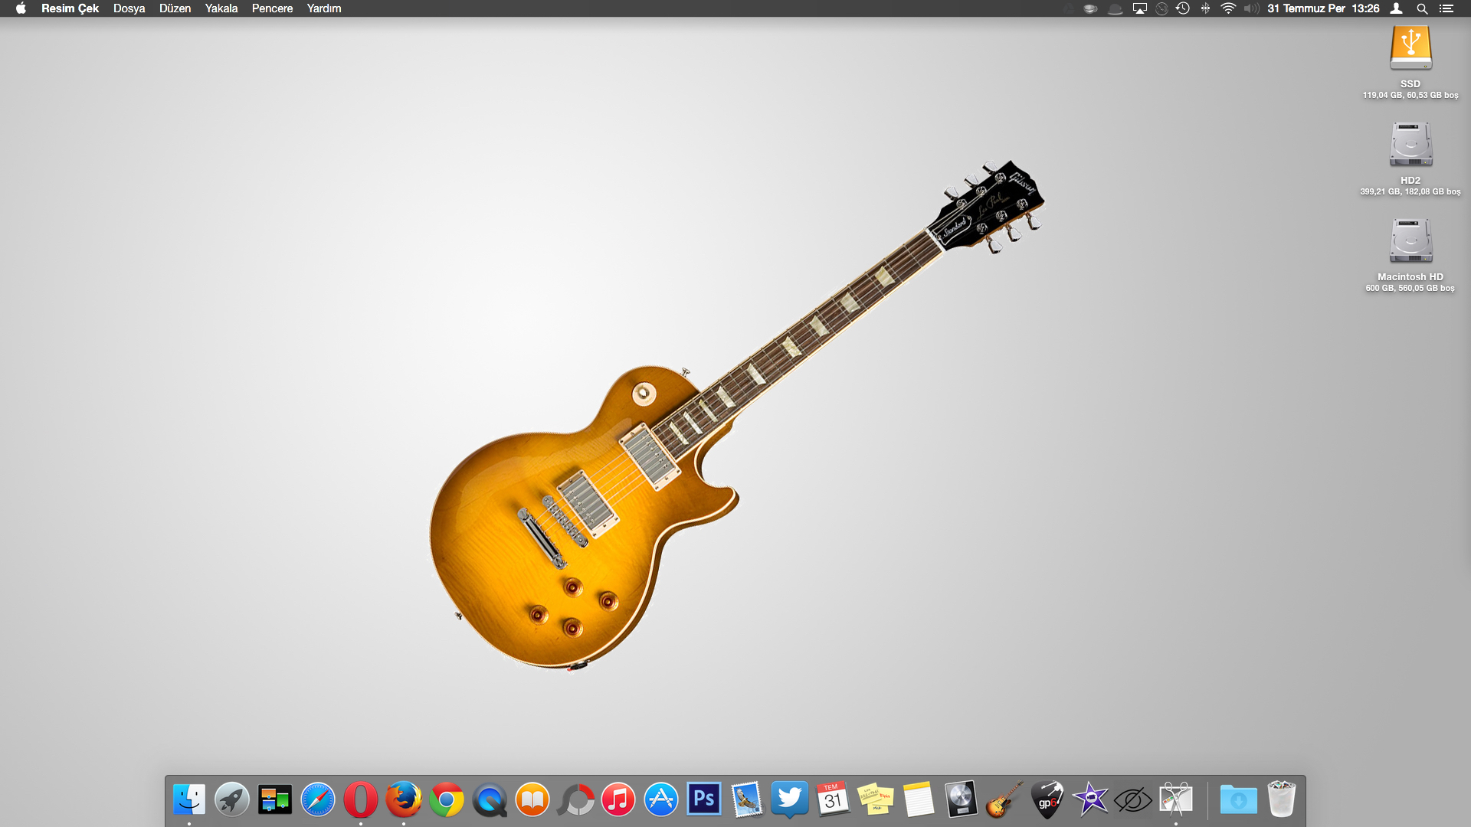Open AirPlay display menu
Viewport: 1471px width, 827px height.
click(x=1140, y=8)
